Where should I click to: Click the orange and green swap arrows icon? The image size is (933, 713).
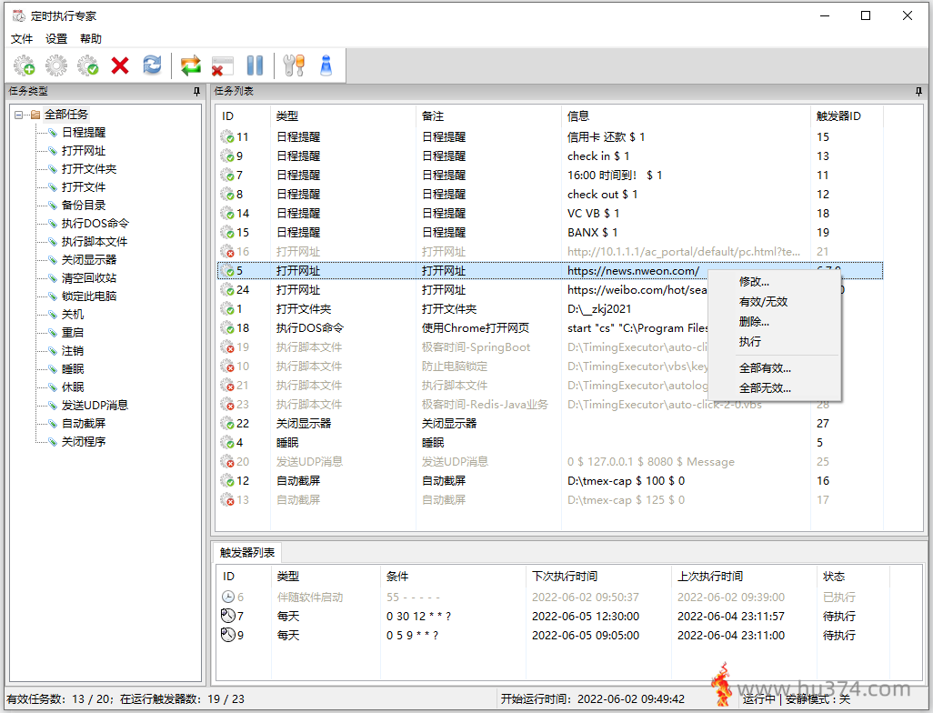point(191,65)
